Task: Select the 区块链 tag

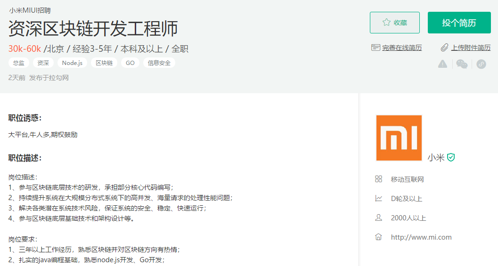Action: (x=104, y=63)
